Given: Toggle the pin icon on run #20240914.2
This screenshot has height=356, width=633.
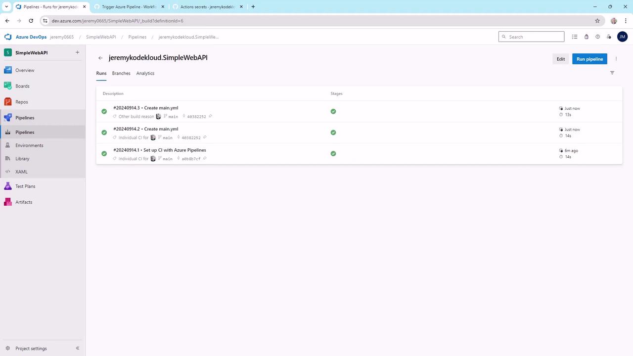Looking at the screenshot, I should [205, 137].
